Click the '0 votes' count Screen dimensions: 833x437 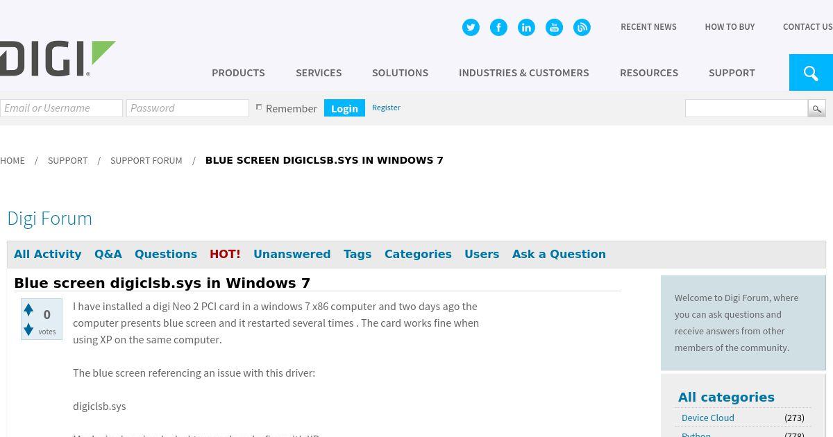pyautogui.click(x=47, y=320)
